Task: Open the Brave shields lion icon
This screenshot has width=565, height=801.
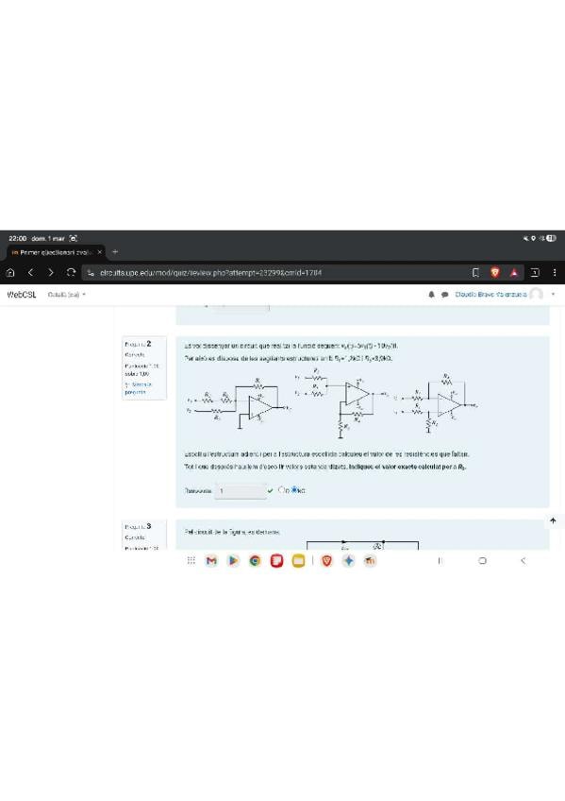Action: (494, 273)
